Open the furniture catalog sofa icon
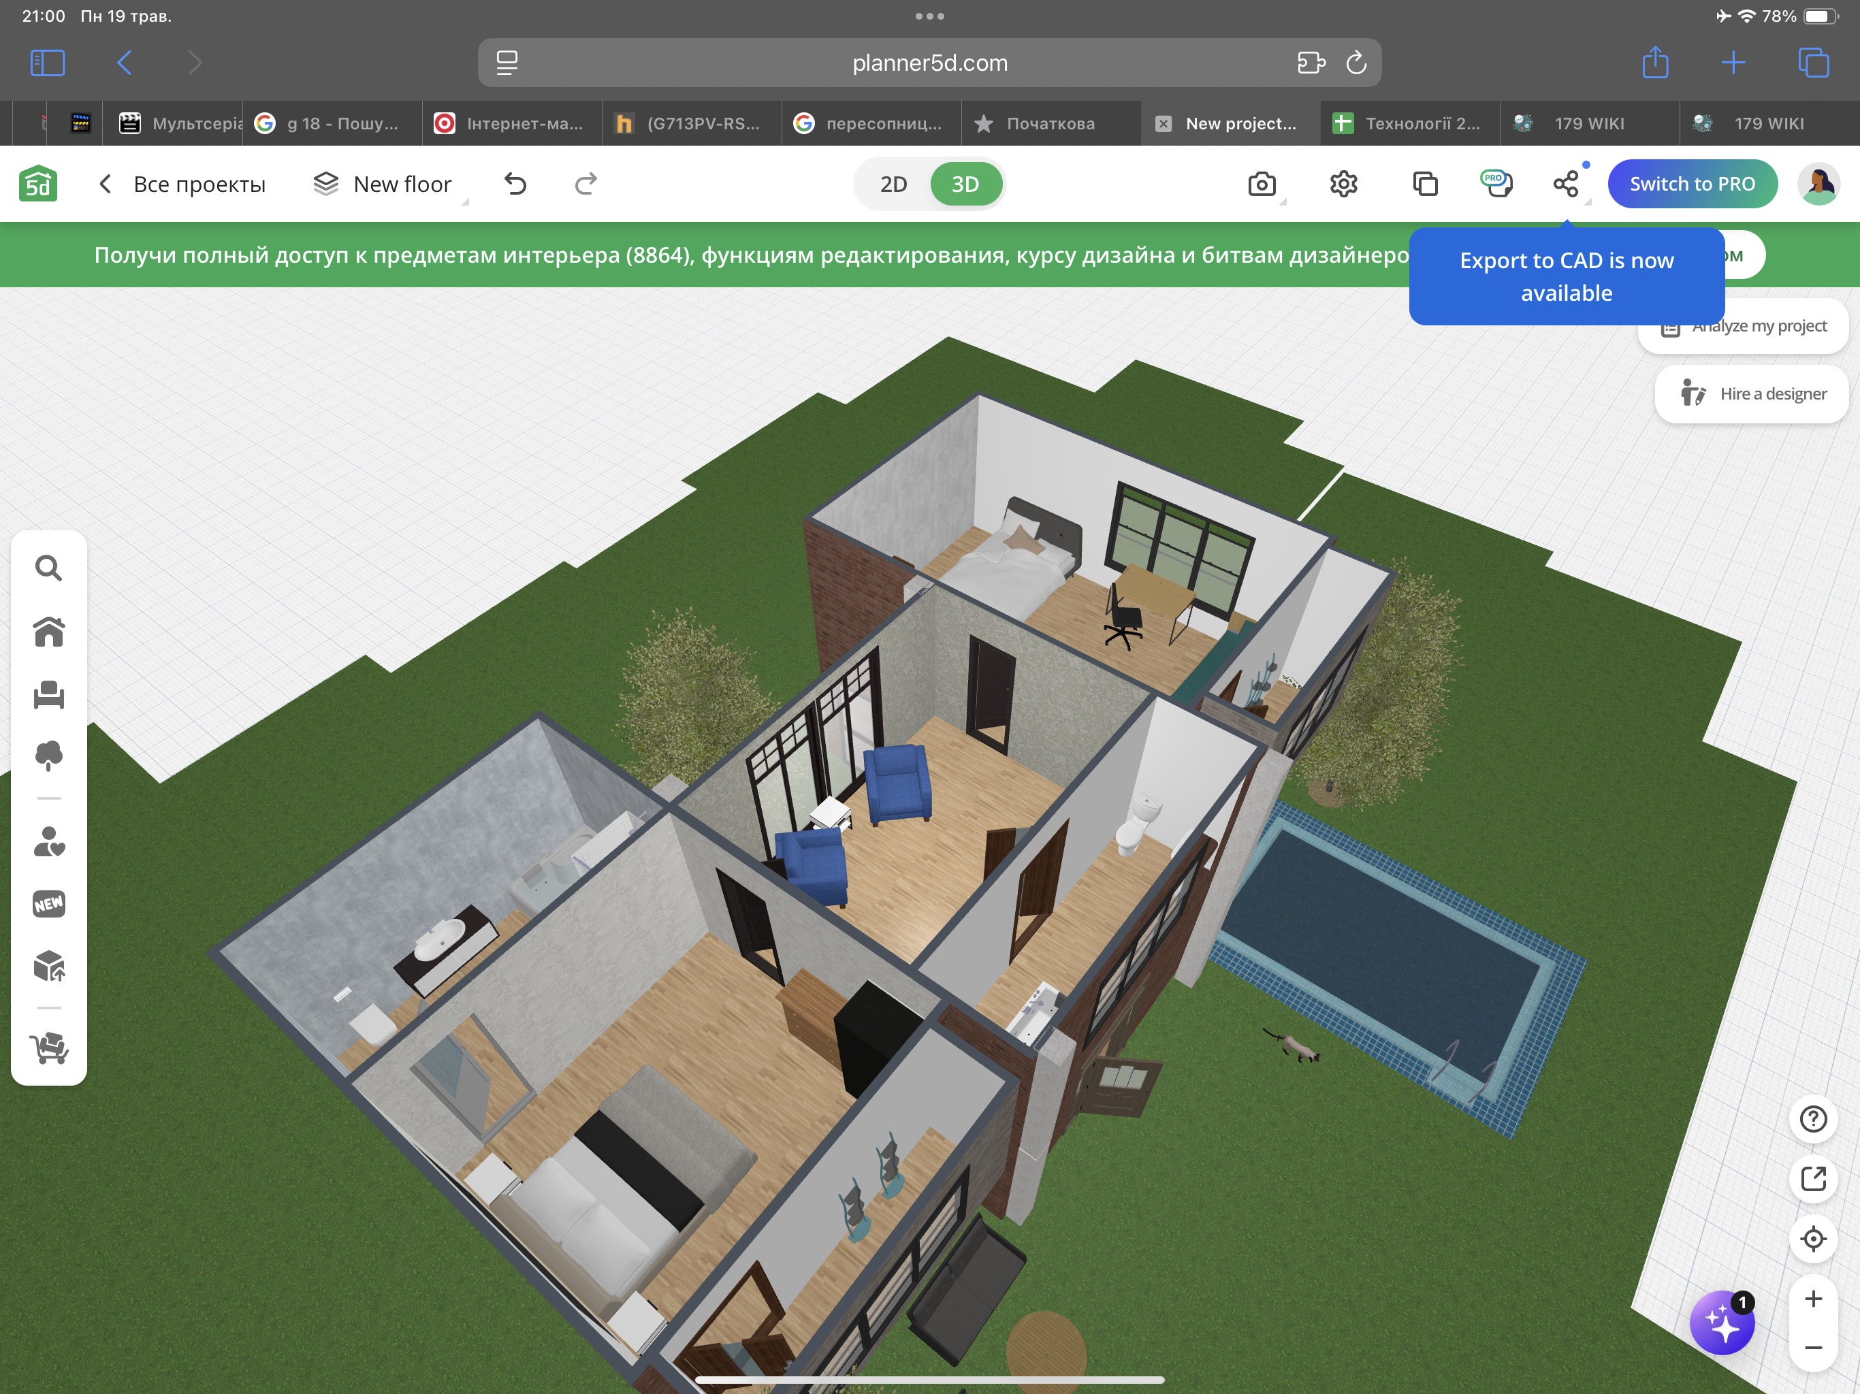 [x=49, y=694]
